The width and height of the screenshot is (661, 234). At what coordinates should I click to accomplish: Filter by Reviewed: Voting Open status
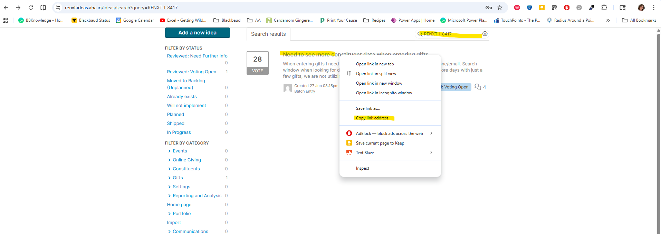pos(192,72)
